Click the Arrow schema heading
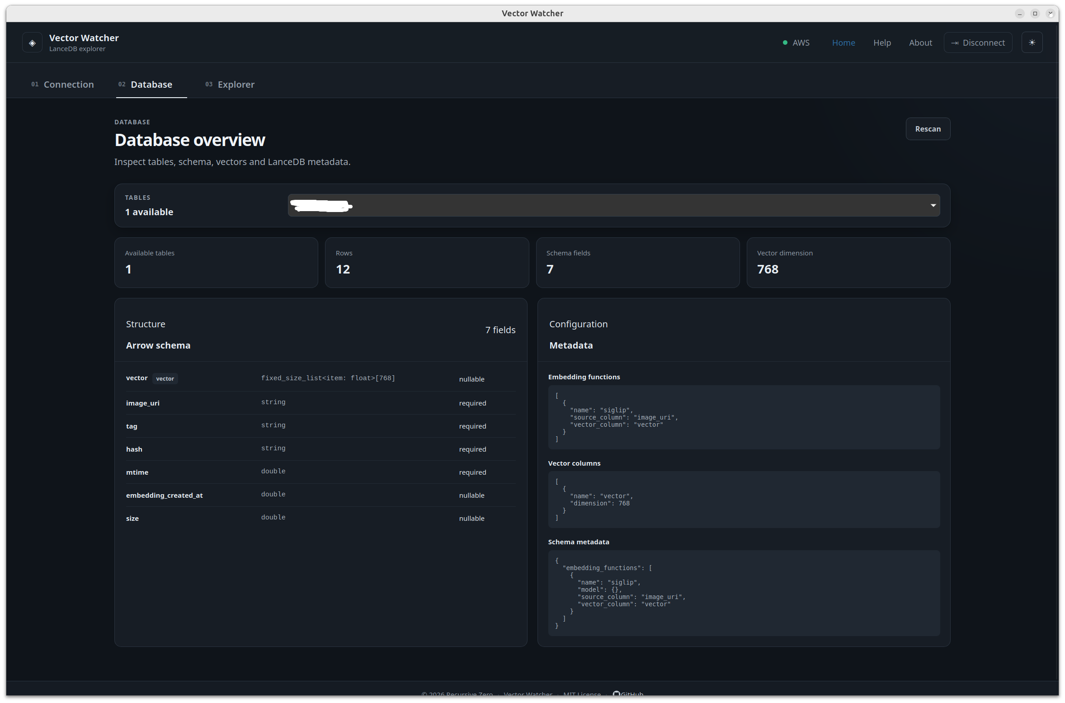 (x=158, y=345)
